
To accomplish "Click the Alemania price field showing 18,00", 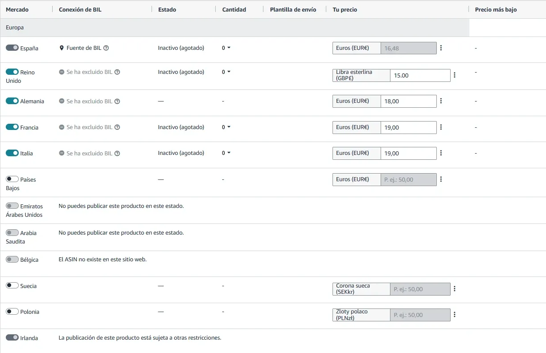I will (409, 101).
